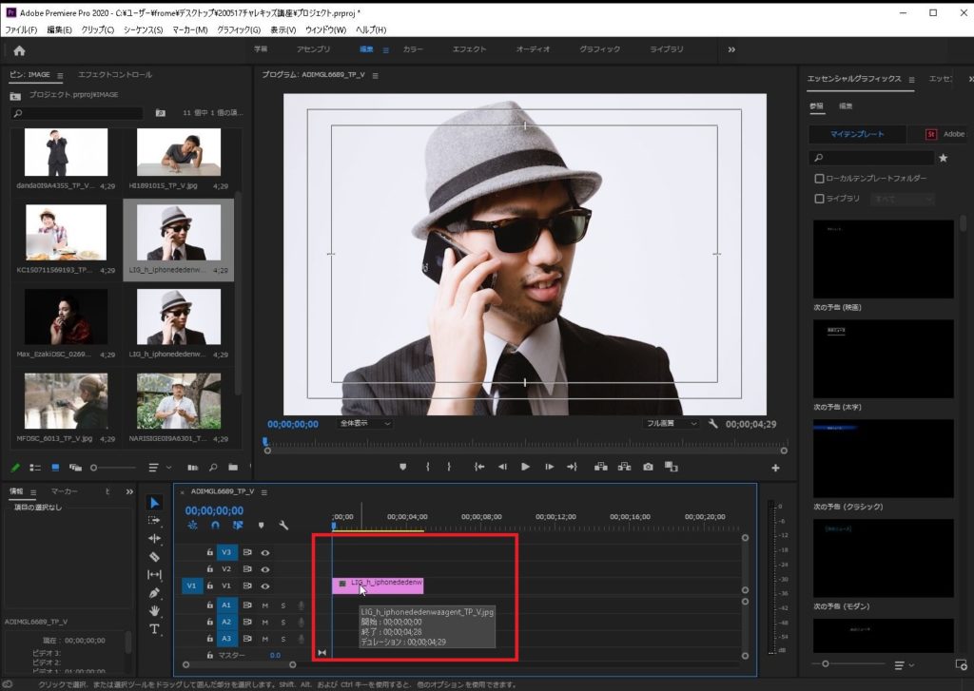
Task: Open the zoom level dropdown in Program monitor
Action: (366, 423)
